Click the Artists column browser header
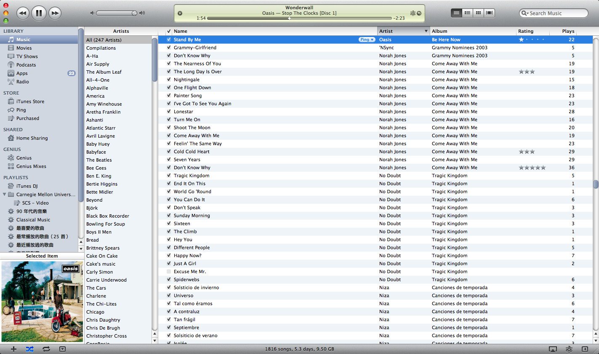This screenshot has height=354, width=599. (x=121, y=31)
